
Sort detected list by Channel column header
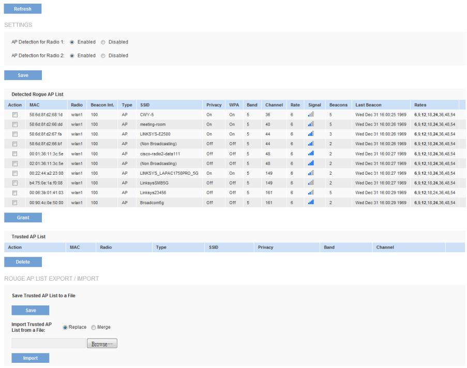point(274,105)
